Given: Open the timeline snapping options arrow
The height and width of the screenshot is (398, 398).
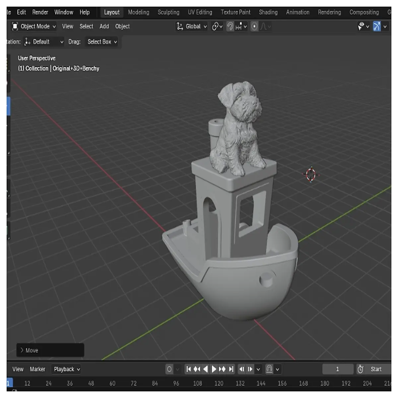Looking at the screenshot, I should click(x=278, y=369).
